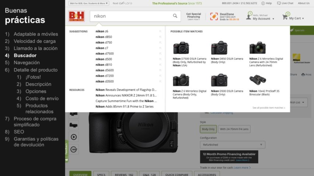The image size is (314, 176).
Task: Expand the Refurbished configuration dropdown
Action: (x=232, y=145)
